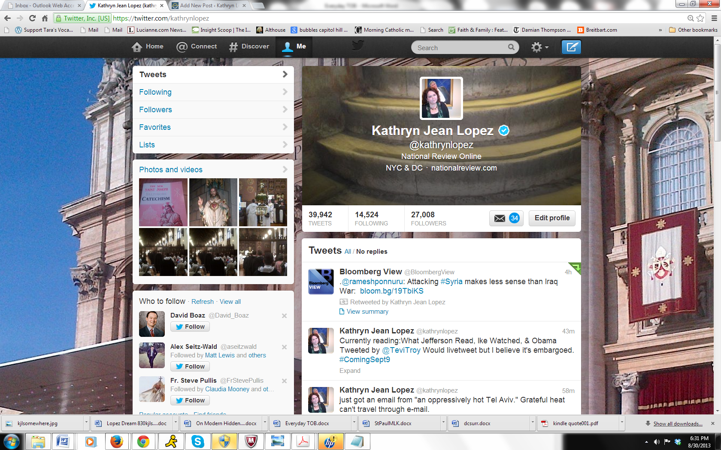The width and height of the screenshot is (721, 450).
Task: Click the verified badge beside profile name
Action: pos(504,130)
